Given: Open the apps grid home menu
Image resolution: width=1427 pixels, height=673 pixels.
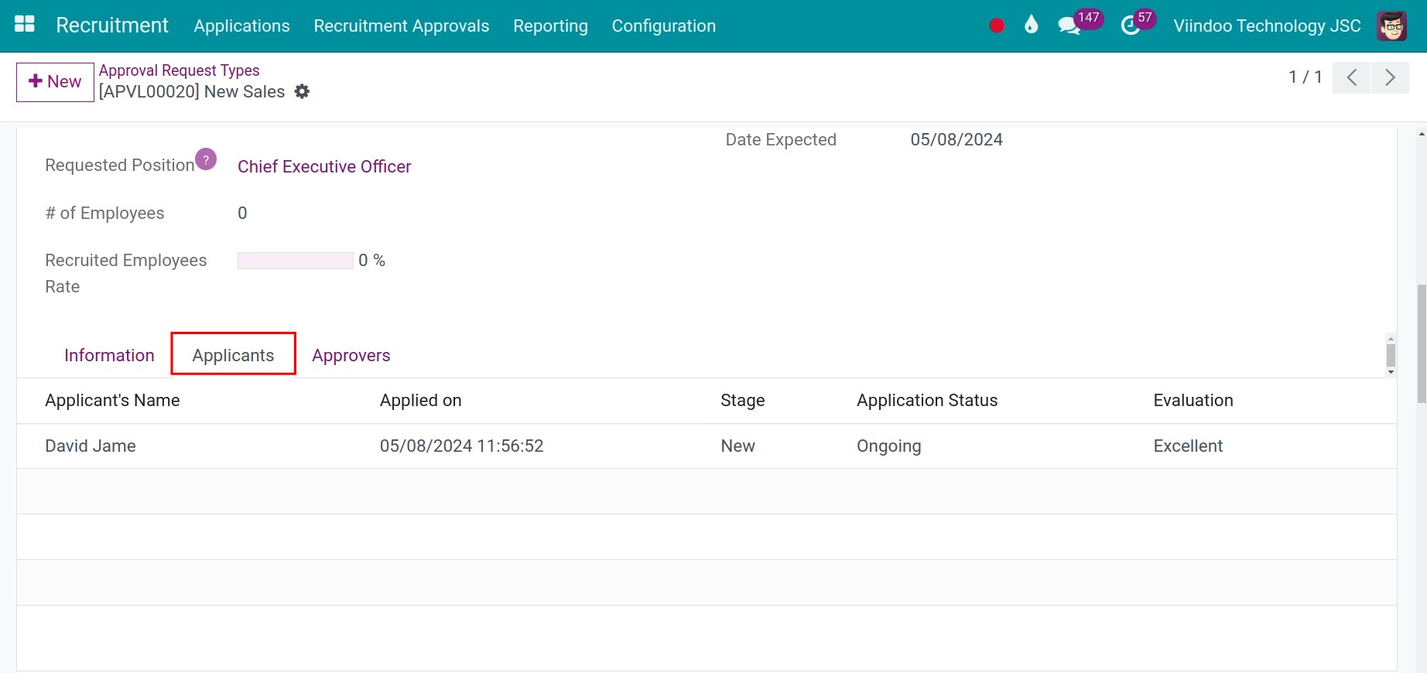Looking at the screenshot, I should [25, 25].
